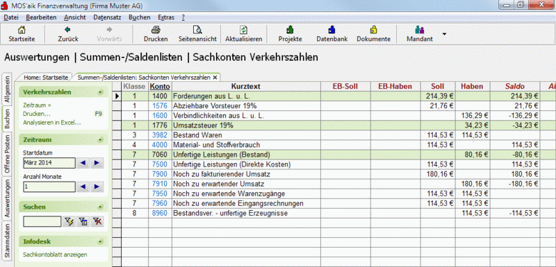This screenshot has height=267, width=556.
Task: Clear the search filter red X icon
Action: coord(97,222)
